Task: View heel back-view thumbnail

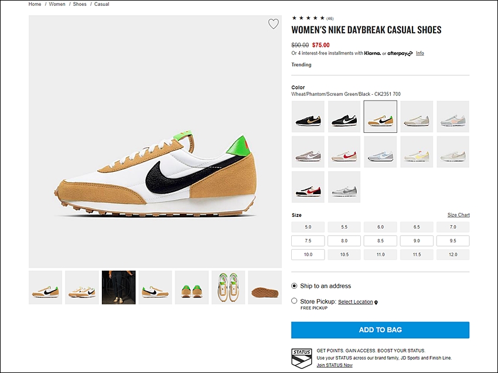Action: click(x=192, y=288)
